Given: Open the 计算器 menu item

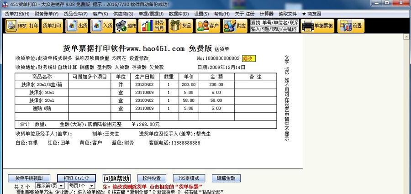Looking at the screenshot, I should tap(267, 14).
